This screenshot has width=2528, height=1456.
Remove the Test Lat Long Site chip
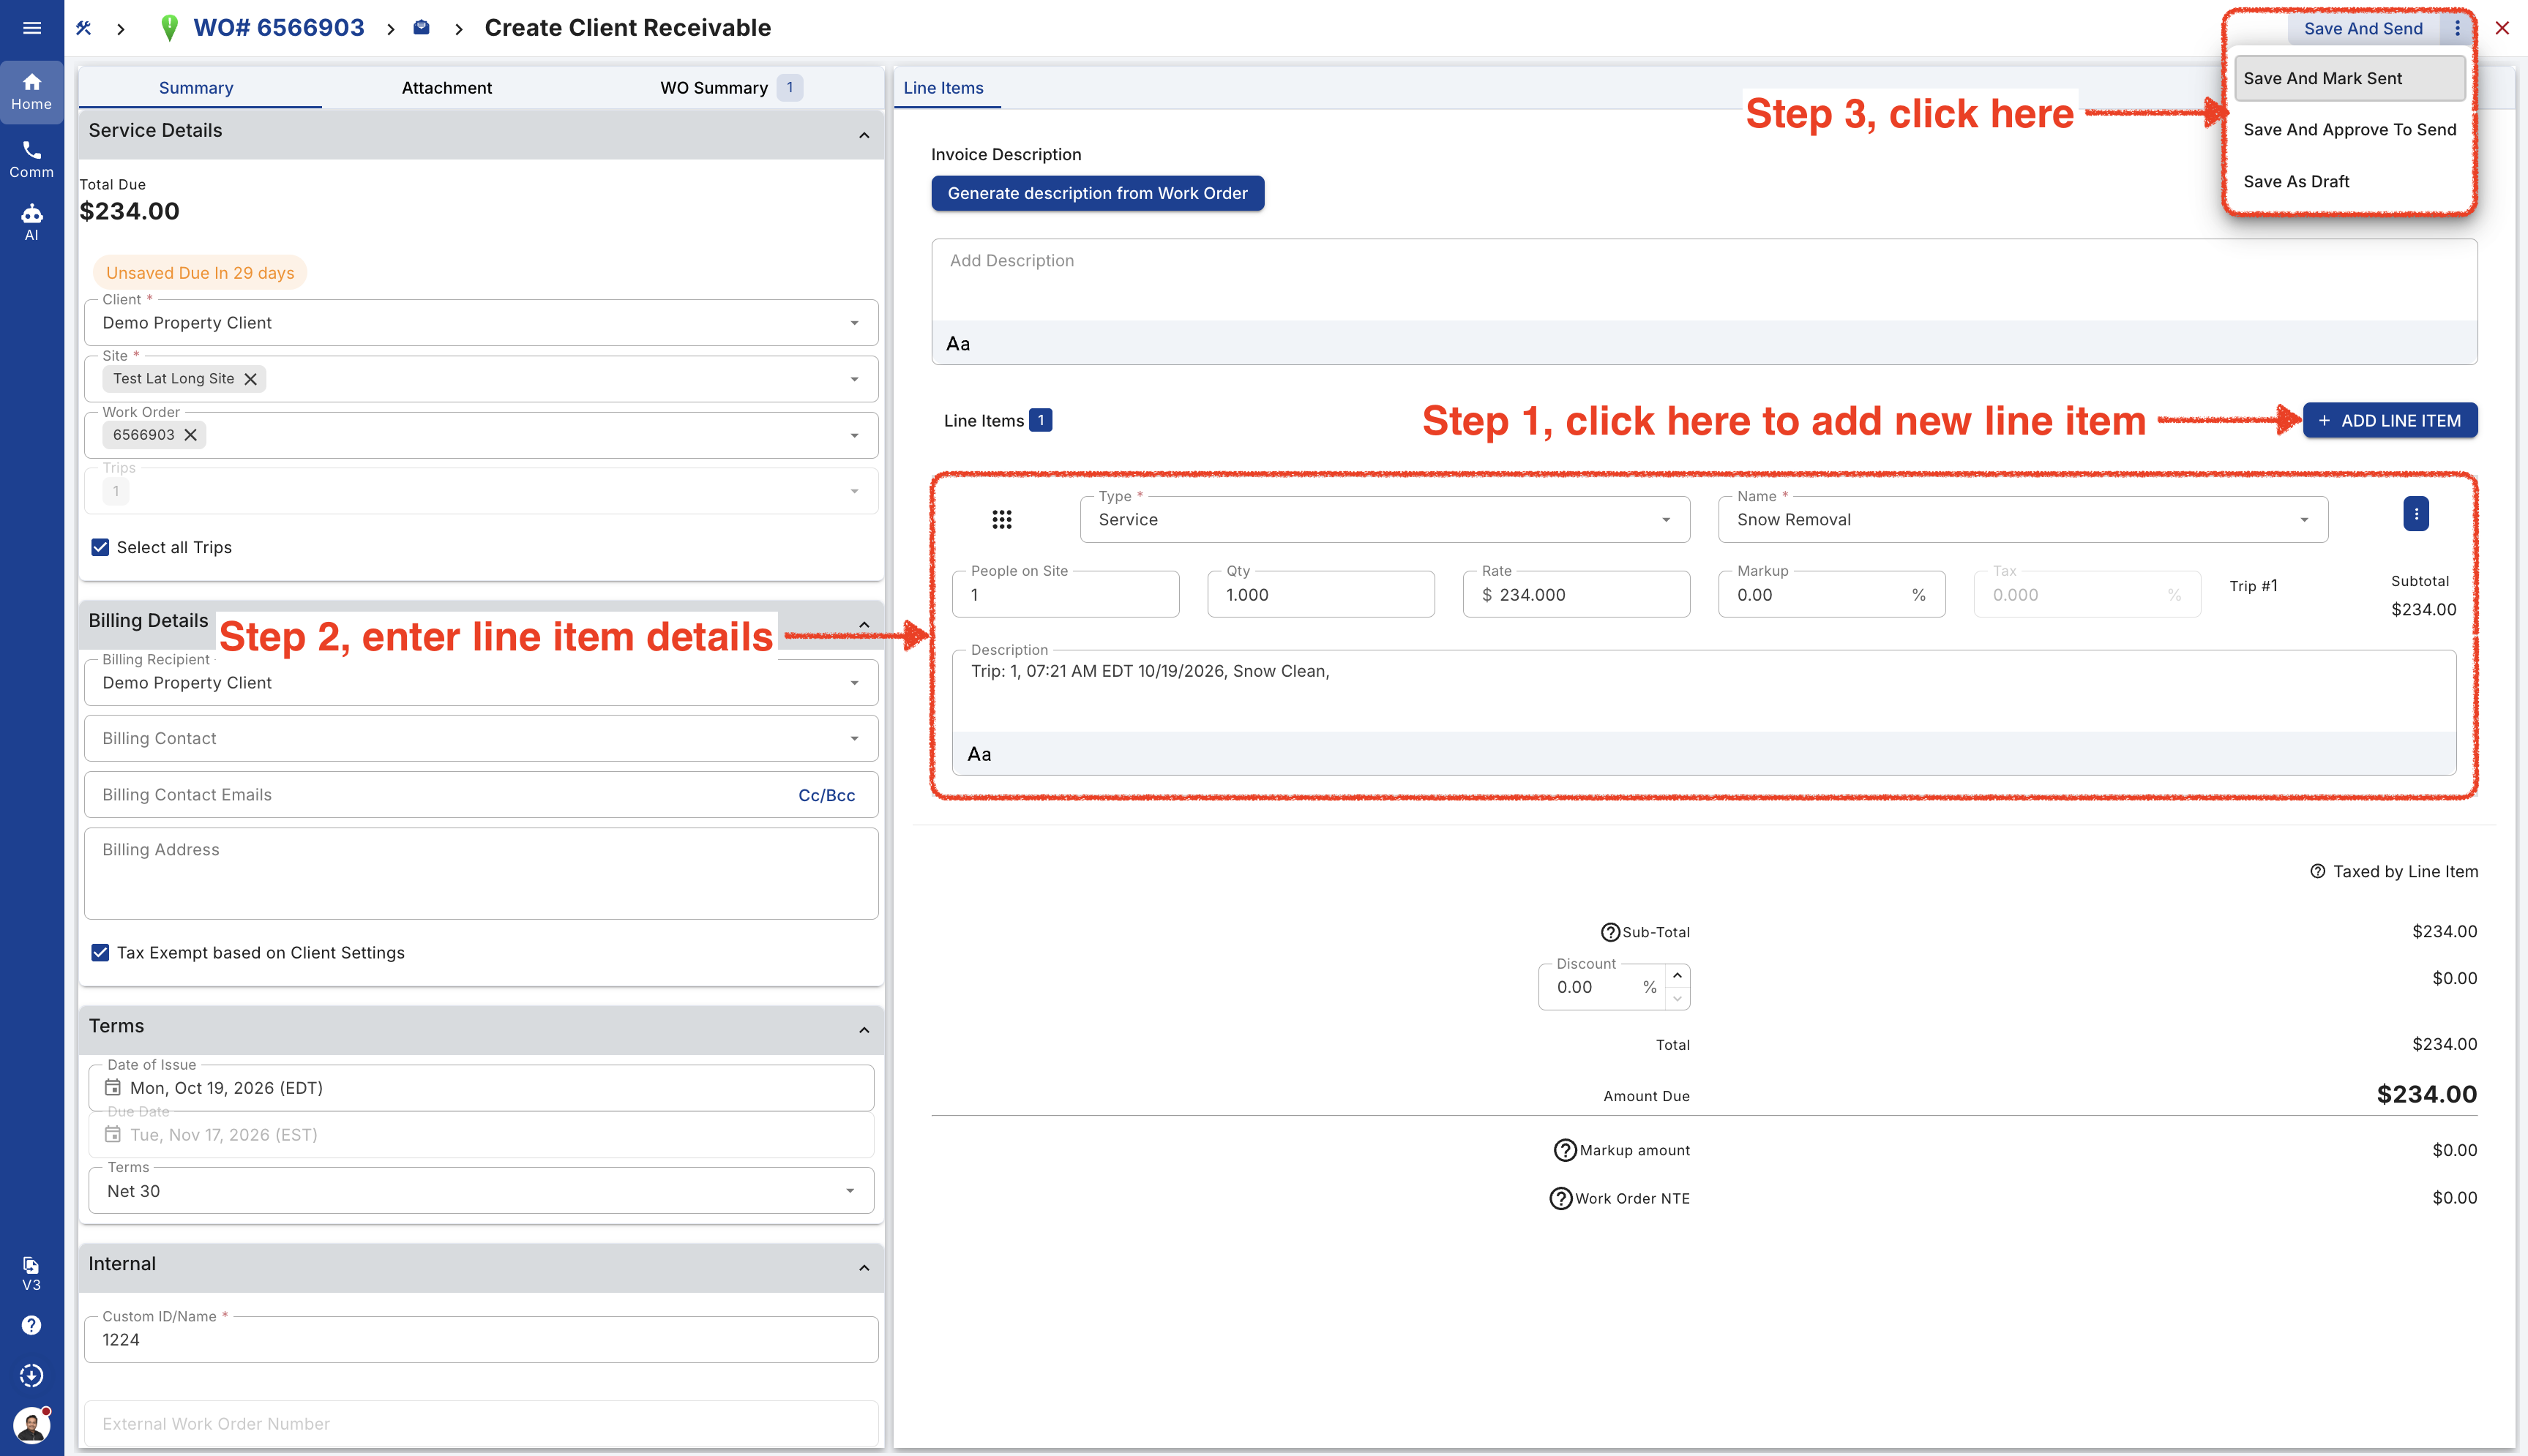coord(251,379)
